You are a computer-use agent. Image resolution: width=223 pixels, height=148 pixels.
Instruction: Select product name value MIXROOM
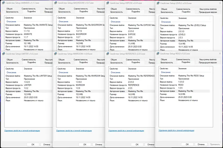tap(80, 85)
